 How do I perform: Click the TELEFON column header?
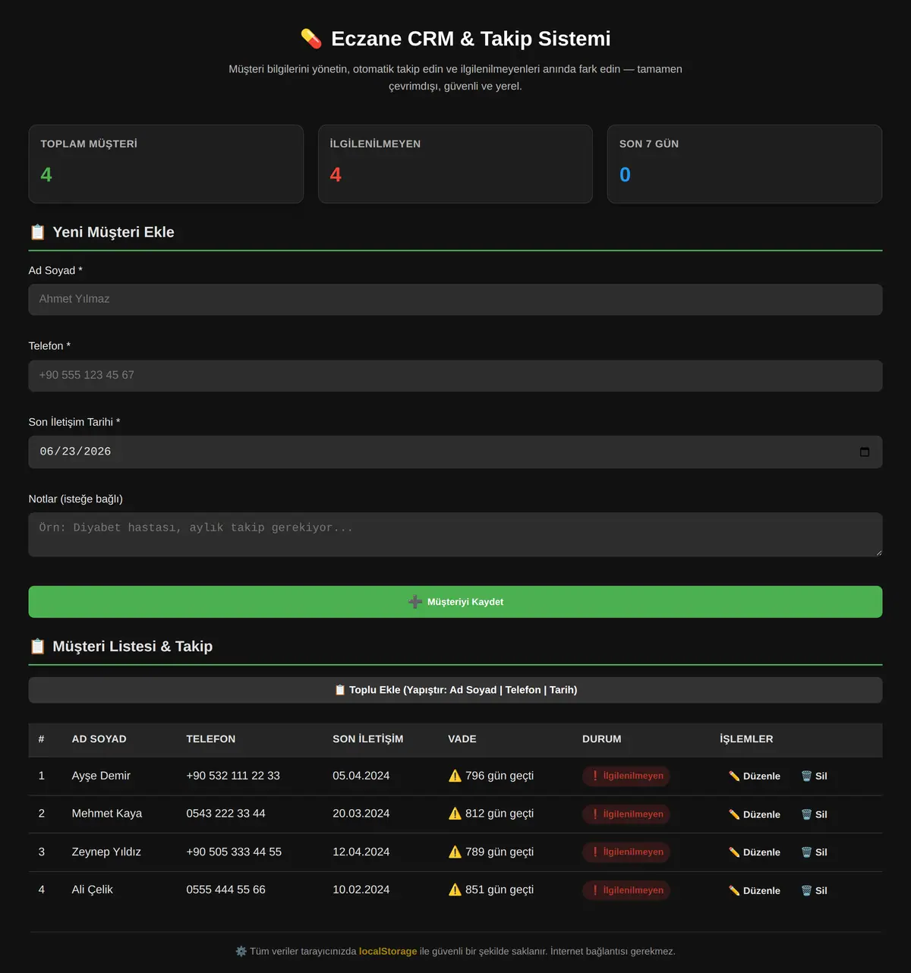coord(210,739)
